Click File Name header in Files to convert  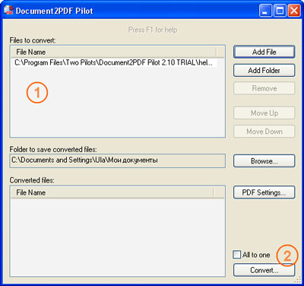click(x=113, y=52)
